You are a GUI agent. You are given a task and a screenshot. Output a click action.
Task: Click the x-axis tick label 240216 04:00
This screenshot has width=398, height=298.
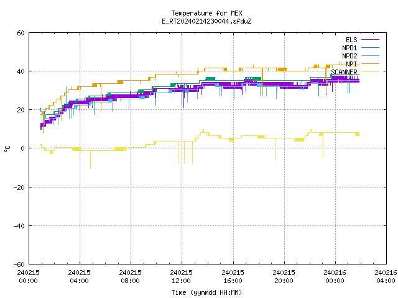(x=386, y=277)
